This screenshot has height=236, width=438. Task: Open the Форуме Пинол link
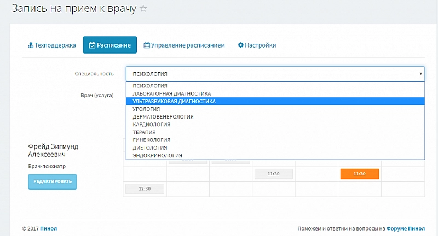point(406,228)
